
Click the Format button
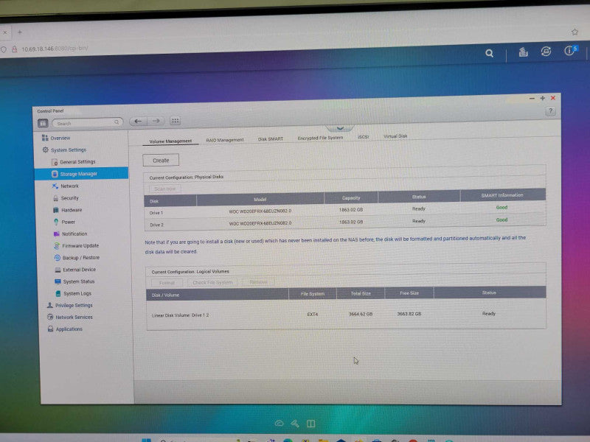[167, 283]
